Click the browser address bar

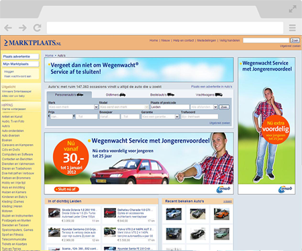(x=165, y=28)
